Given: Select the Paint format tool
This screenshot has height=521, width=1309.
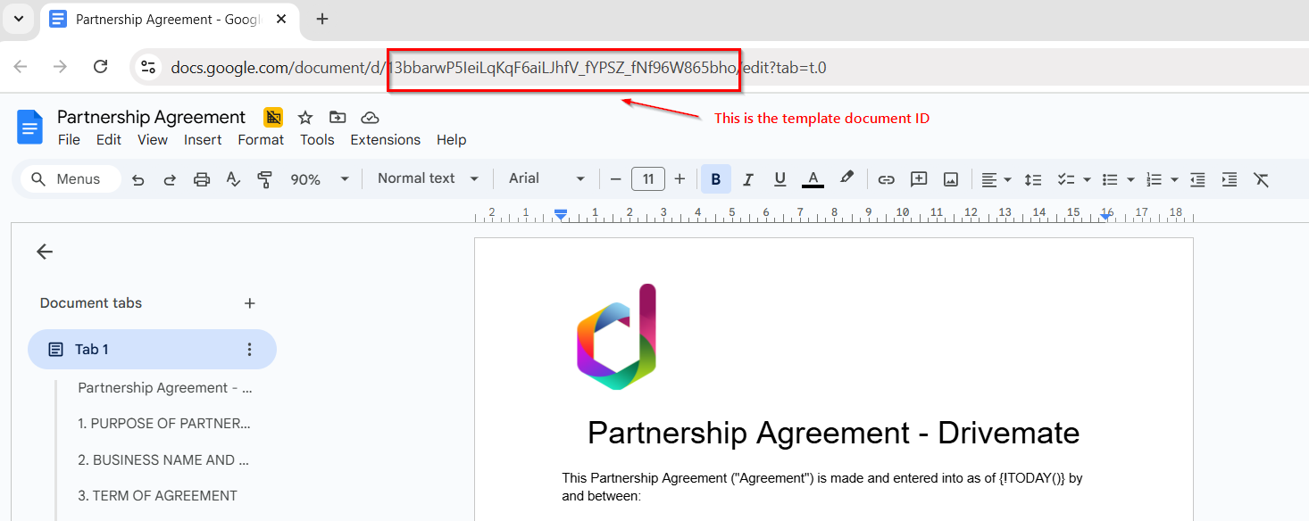Looking at the screenshot, I should coord(264,178).
